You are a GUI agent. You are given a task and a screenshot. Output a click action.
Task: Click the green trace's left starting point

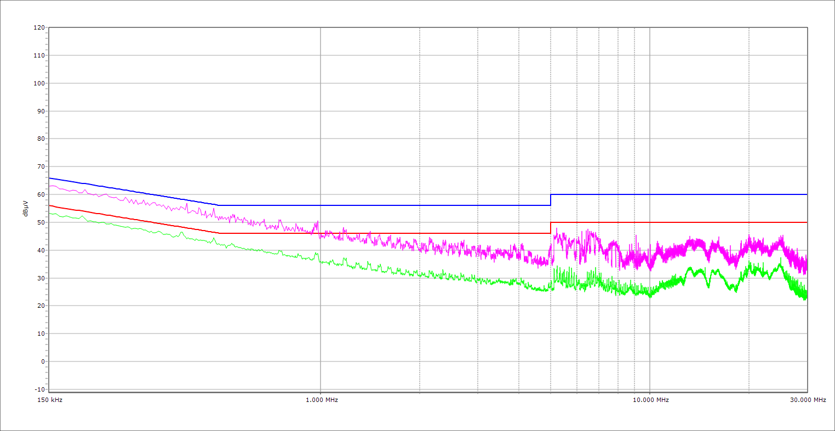point(50,213)
